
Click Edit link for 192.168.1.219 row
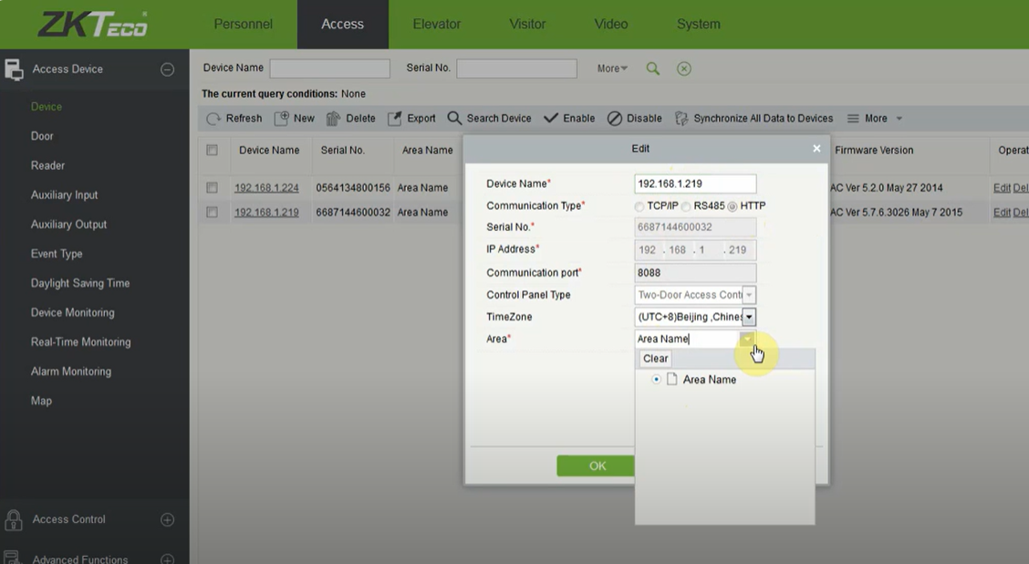(1002, 212)
